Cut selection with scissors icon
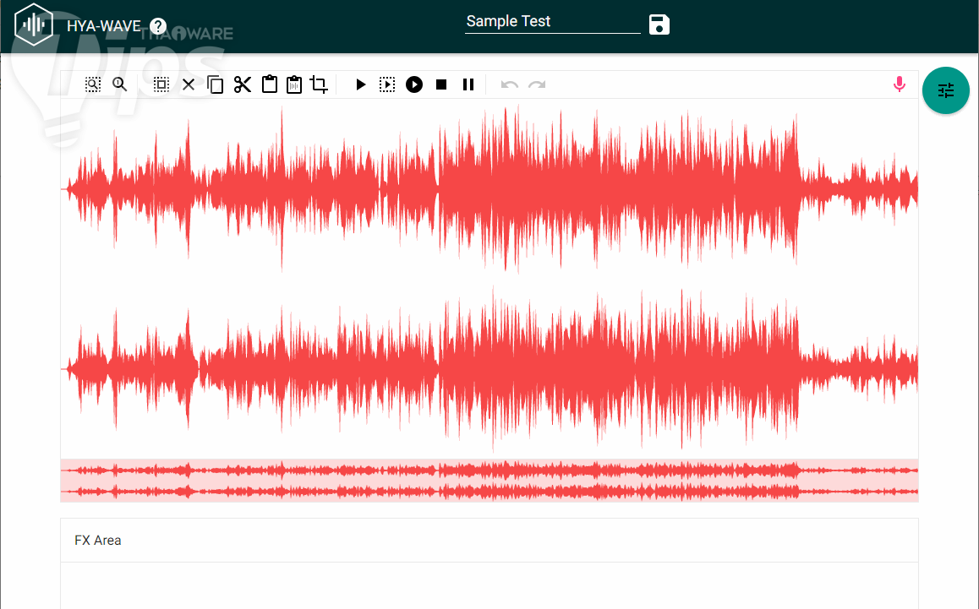This screenshot has width=979, height=609. 243,84
